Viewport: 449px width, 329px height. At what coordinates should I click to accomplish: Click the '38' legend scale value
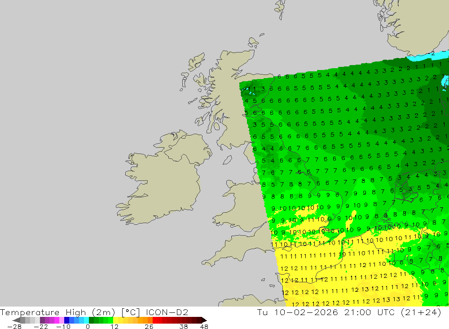click(184, 327)
